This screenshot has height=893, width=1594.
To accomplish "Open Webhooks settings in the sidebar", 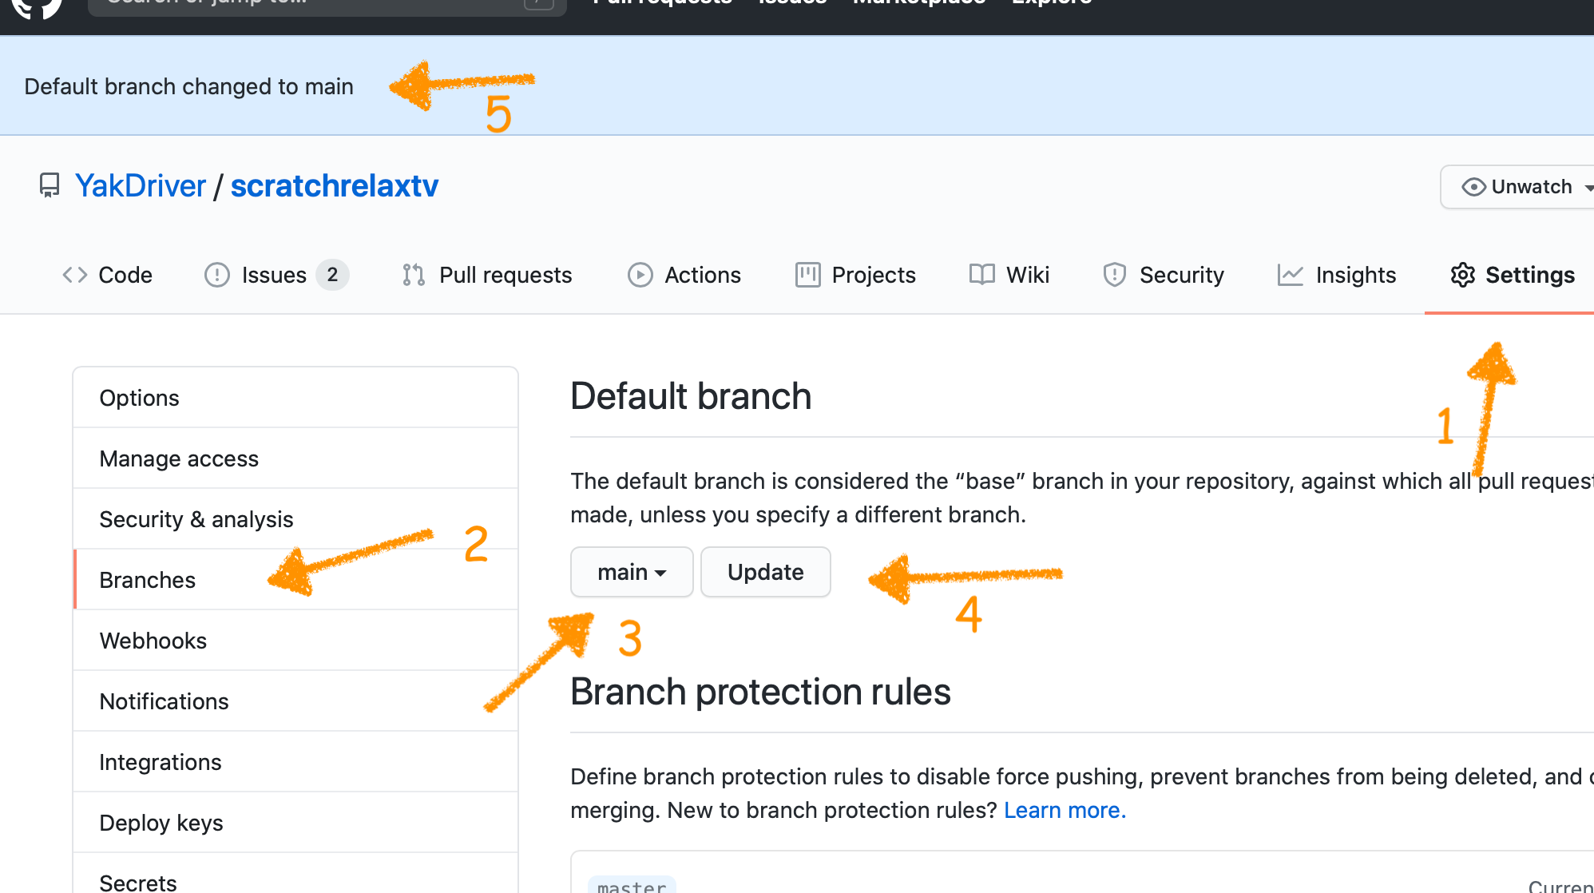I will click(153, 640).
